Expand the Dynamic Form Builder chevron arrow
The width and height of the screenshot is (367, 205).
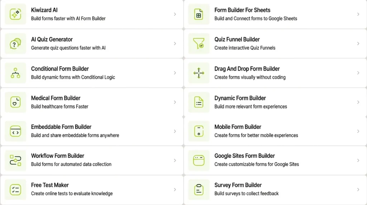click(358, 102)
